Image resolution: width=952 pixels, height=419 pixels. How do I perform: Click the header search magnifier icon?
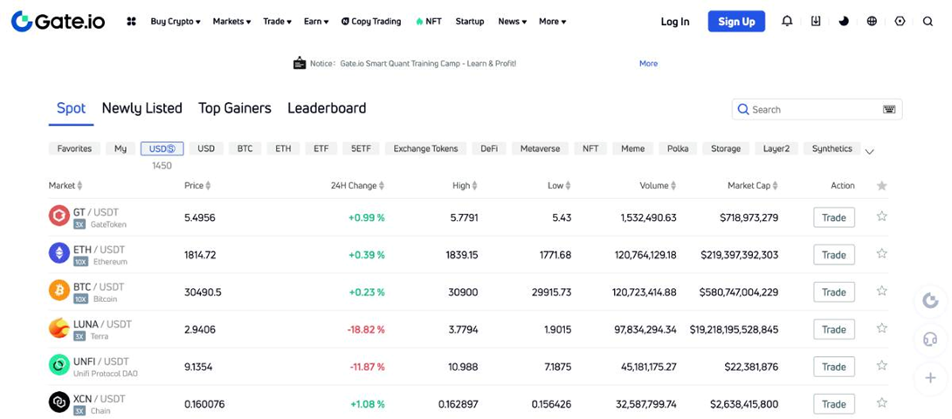pos(928,21)
